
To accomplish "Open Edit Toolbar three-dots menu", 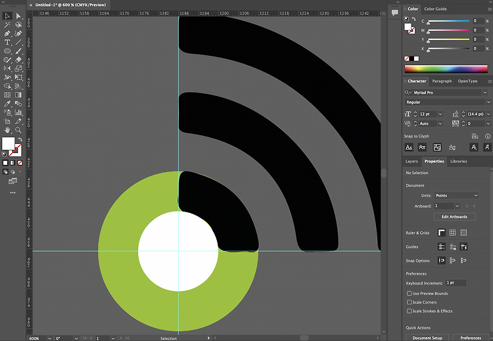I will [x=12, y=193].
